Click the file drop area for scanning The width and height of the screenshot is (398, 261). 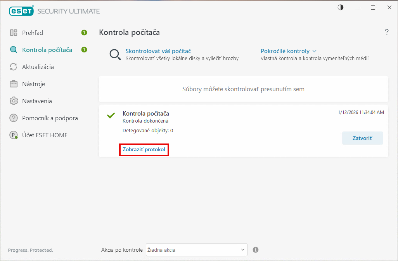pos(243,89)
